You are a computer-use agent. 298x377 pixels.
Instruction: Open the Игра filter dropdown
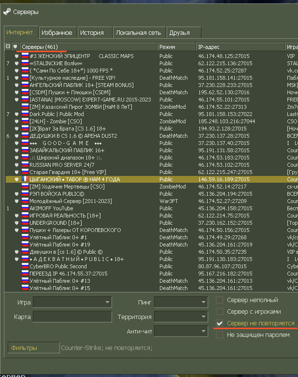72,302
